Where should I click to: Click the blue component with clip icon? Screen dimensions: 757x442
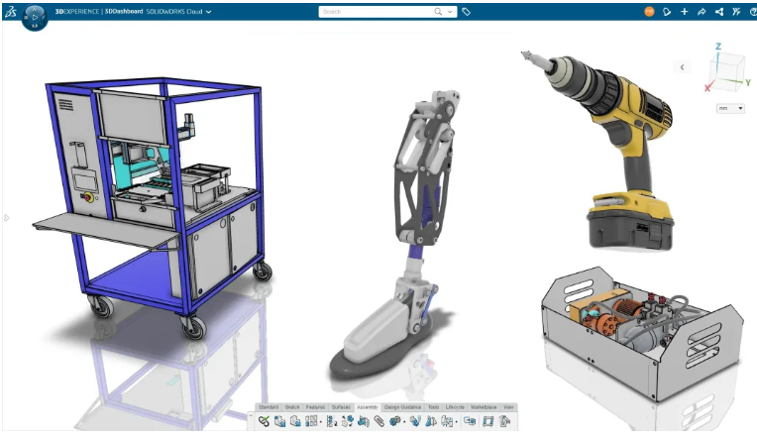click(x=364, y=421)
